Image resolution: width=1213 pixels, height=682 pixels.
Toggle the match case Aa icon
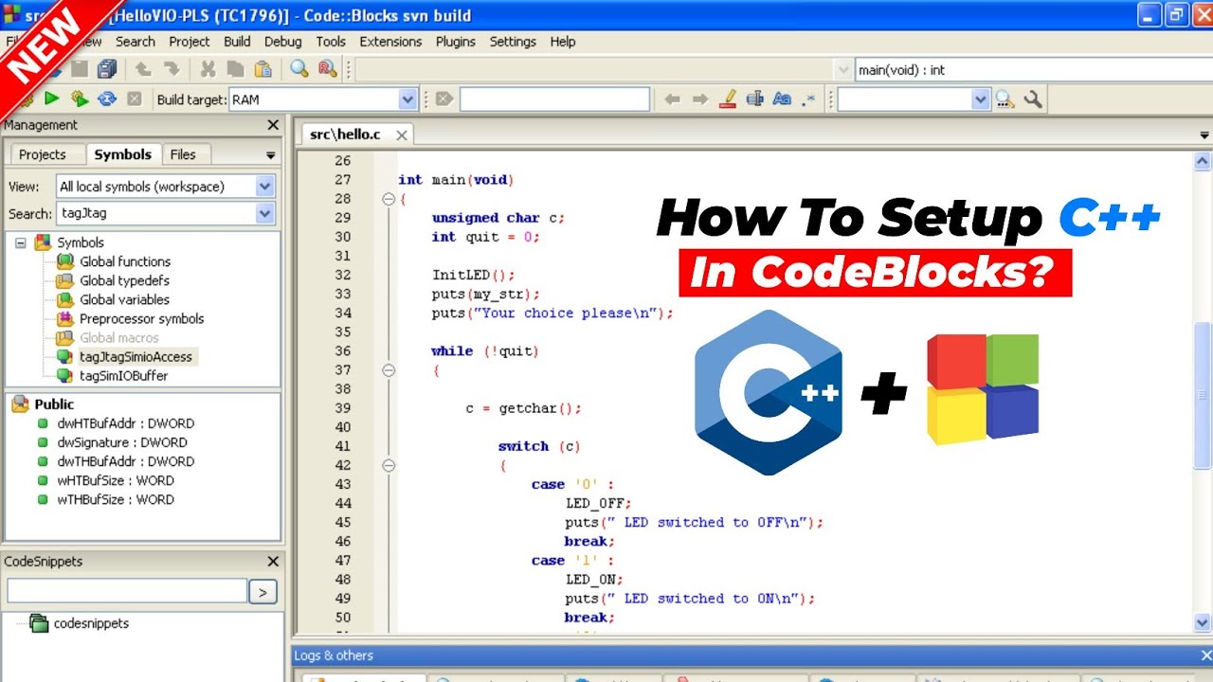pos(782,99)
